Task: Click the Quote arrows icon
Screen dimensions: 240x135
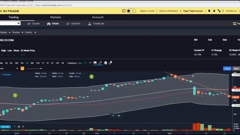Action: point(29,24)
